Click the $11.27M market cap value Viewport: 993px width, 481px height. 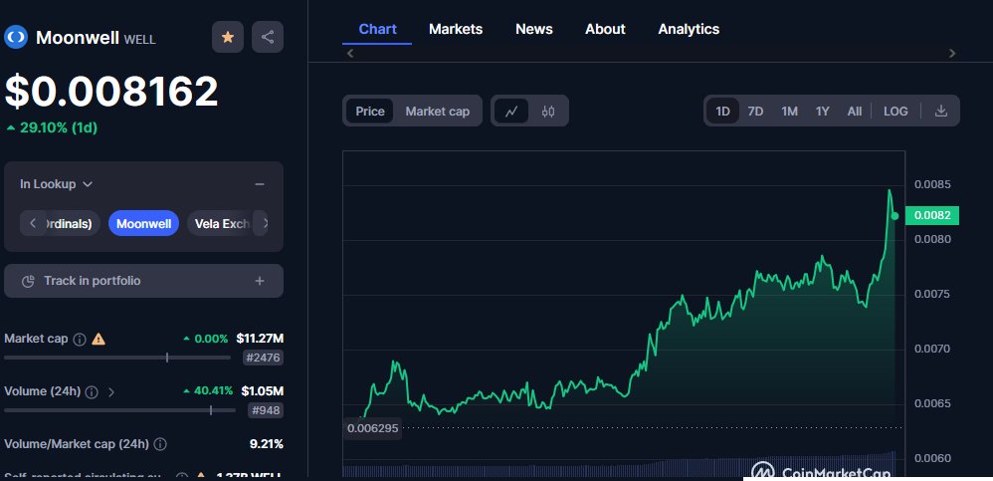click(260, 339)
